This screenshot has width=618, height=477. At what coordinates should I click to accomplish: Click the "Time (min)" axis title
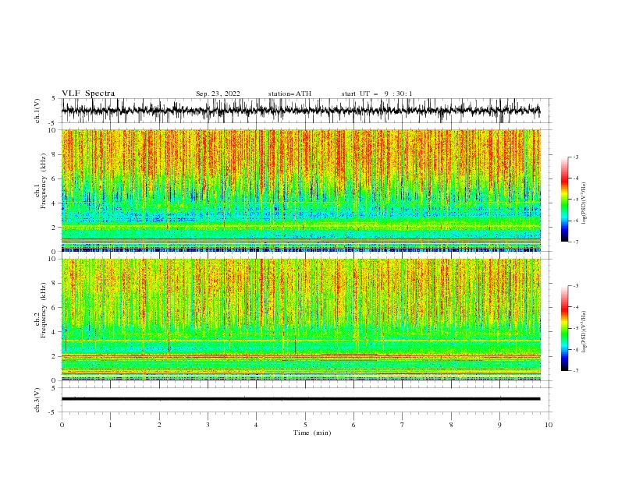pos(312,433)
